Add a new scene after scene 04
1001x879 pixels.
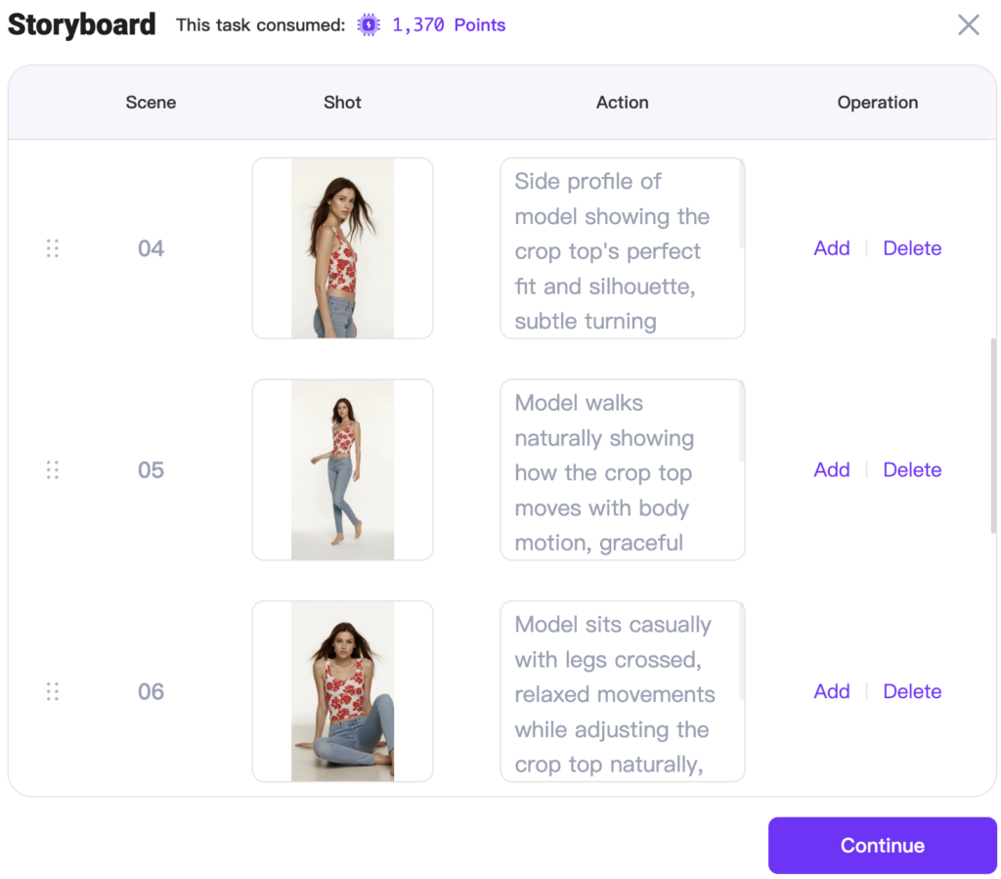(x=831, y=248)
